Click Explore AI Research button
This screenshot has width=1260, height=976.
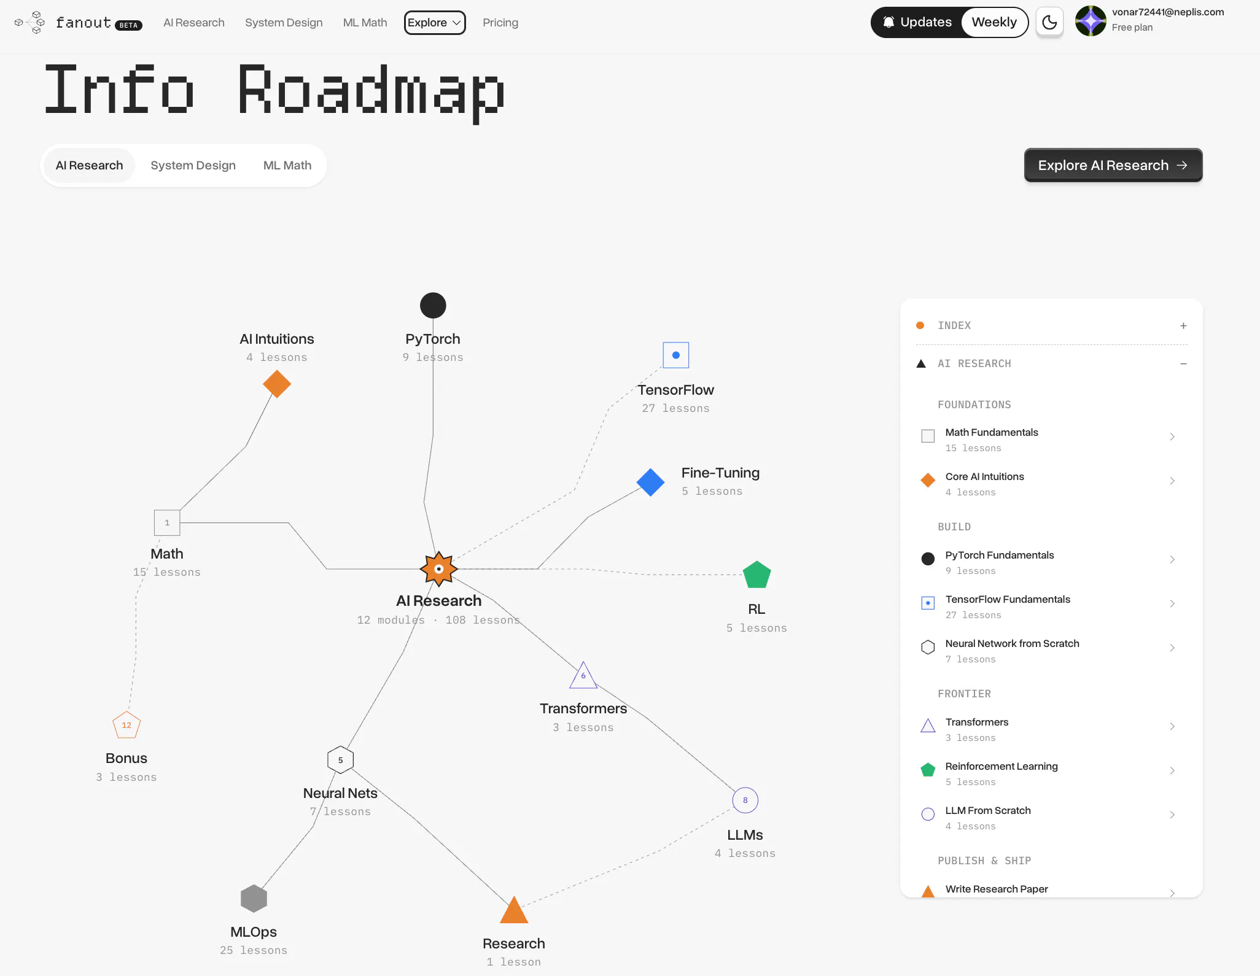tap(1113, 165)
